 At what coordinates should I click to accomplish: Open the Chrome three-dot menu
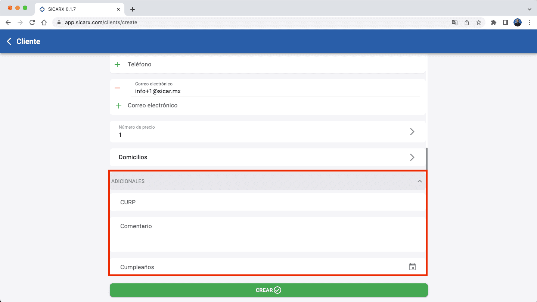pos(530,22)
